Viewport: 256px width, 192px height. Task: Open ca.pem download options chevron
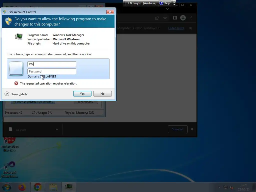pos(57,130)
